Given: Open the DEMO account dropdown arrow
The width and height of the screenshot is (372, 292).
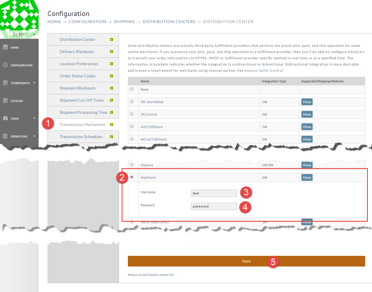Looking at the screenshot, I should click(34, 35).
